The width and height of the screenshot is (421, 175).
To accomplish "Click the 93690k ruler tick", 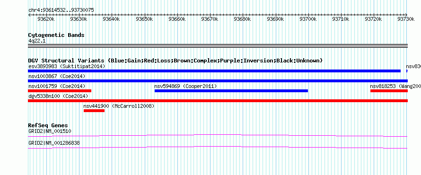I will tap(275, 19).
